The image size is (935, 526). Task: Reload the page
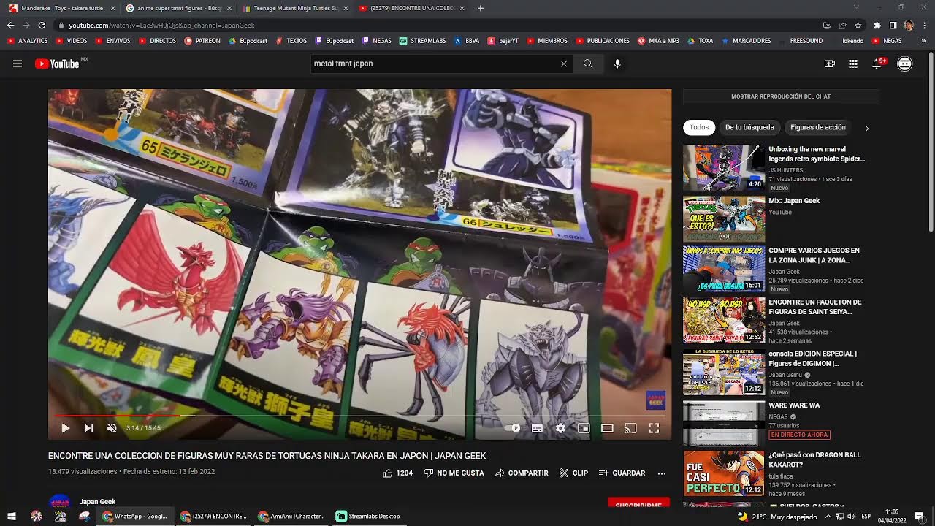pyautogui.click(x=42, y=25)
